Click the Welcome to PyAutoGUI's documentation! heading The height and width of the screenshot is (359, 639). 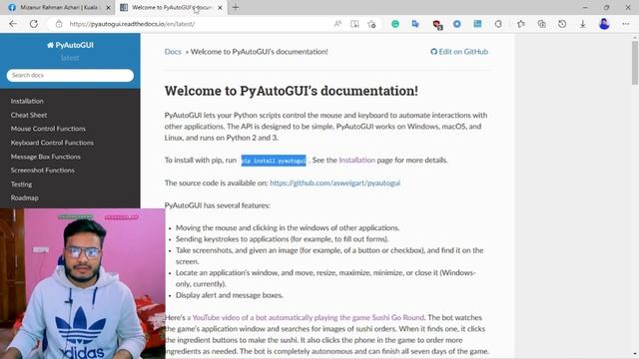coord(292,91)
